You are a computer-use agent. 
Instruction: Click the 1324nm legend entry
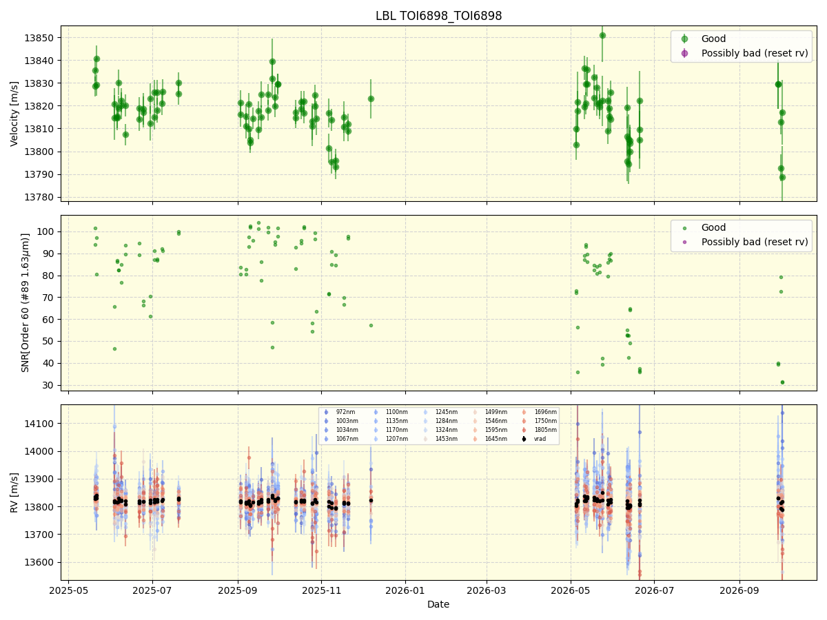(x=447, y=430)
